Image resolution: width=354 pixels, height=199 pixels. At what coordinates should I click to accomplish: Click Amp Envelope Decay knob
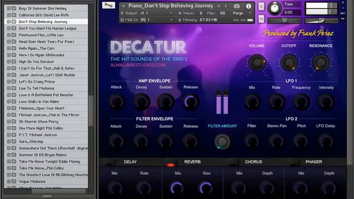point(142,102)
